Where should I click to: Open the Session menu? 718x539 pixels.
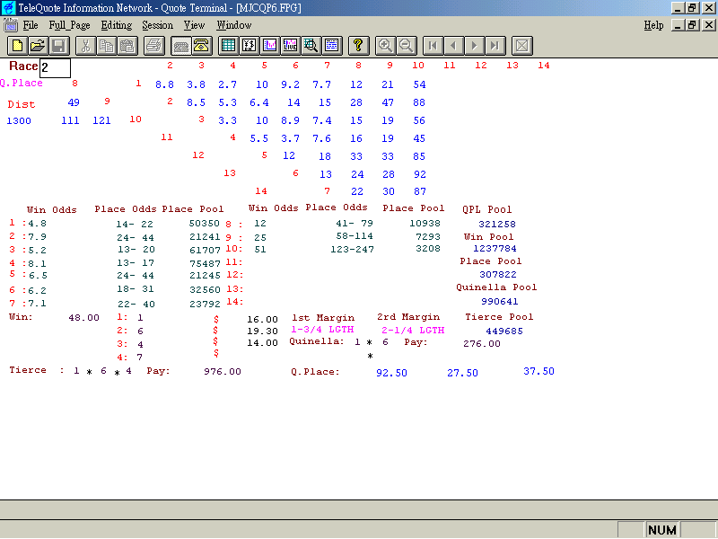coord(158,25)
